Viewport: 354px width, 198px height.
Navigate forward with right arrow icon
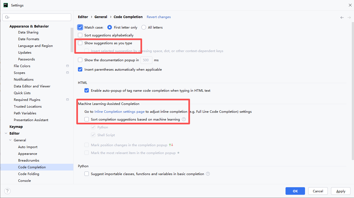(x=349, y=17)
